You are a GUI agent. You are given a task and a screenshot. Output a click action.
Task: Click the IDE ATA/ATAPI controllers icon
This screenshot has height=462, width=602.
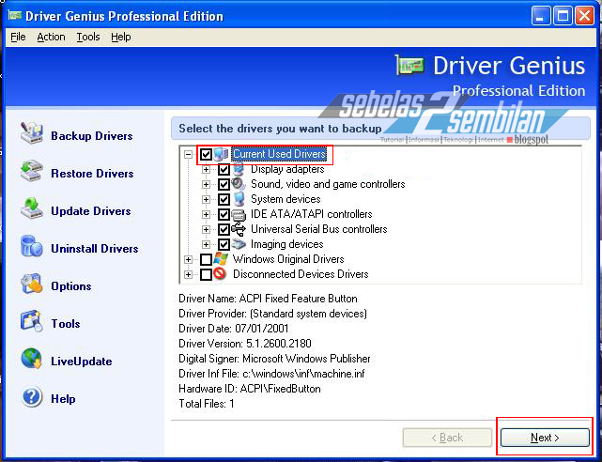tap(239, 214)
